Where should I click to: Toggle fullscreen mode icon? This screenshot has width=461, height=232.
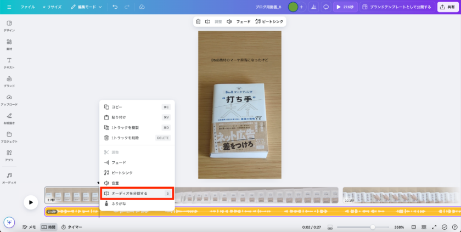coord(434,227)
